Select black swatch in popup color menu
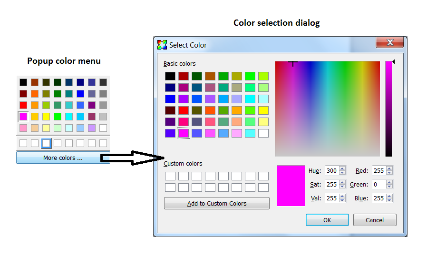The width and height of the screenshot is (427, 257). click(23, 82)
